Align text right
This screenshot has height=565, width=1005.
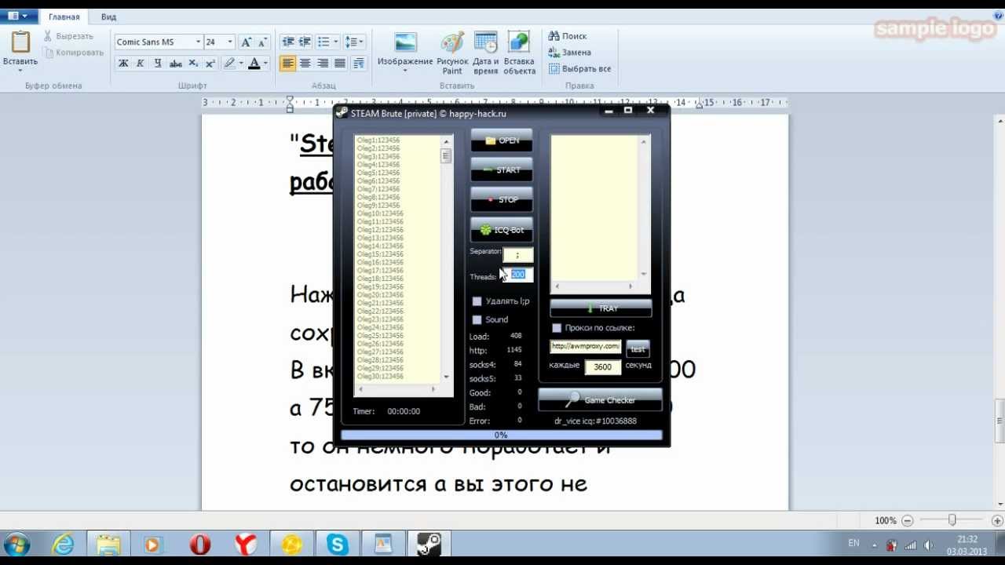[322, 64]
